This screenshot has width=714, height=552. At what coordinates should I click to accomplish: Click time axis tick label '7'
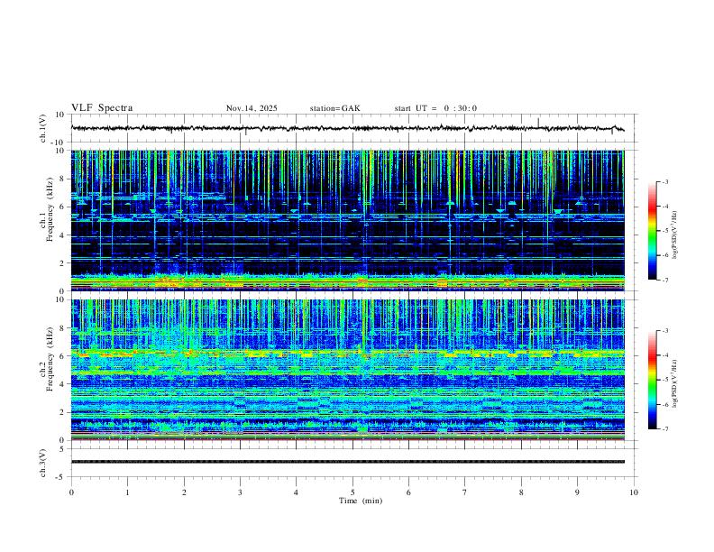pyautogui.click(x=465, y=492)
